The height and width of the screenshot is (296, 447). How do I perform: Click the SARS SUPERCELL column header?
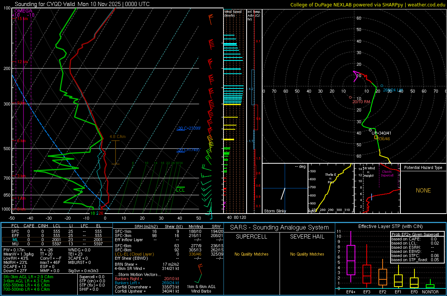[x=252, y=237]
